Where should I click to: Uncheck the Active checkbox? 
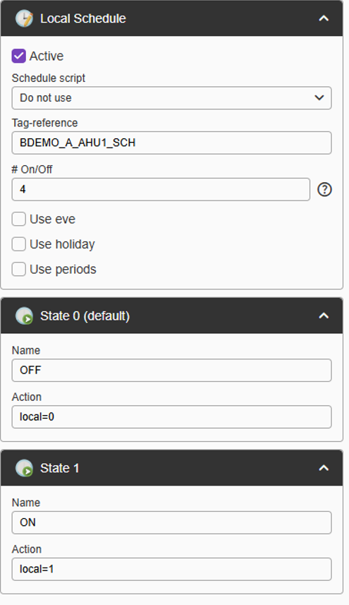coord(18,56)
